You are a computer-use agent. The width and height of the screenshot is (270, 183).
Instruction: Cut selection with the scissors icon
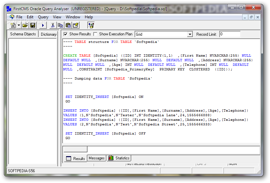[53, 26]
